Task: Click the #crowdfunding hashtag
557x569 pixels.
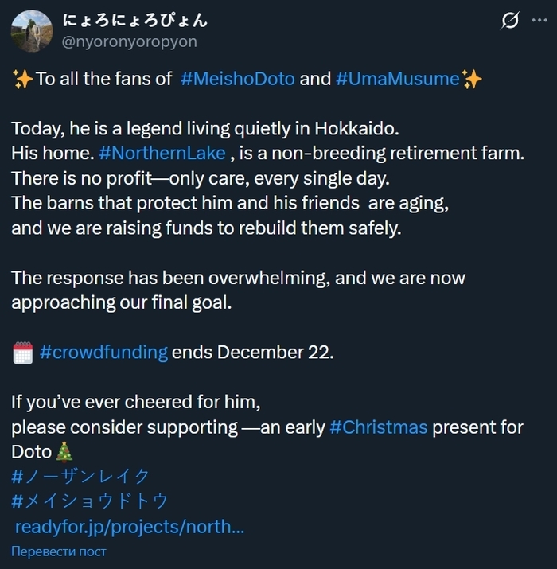Action: (103, 353)
